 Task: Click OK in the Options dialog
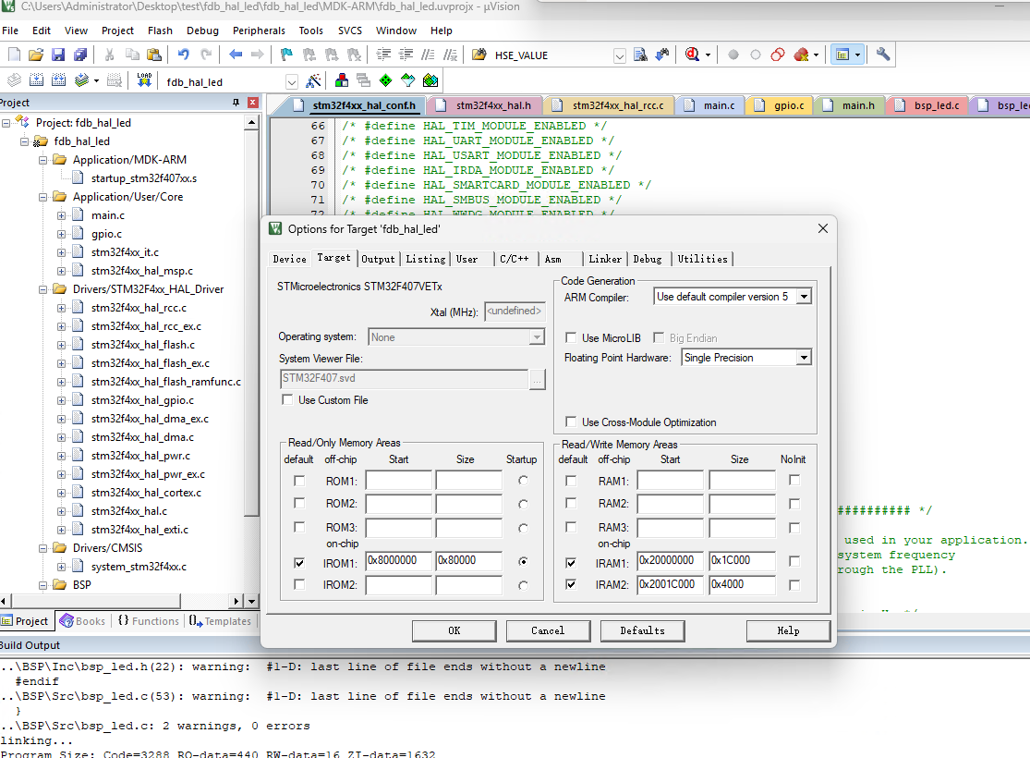pos(454,630)
